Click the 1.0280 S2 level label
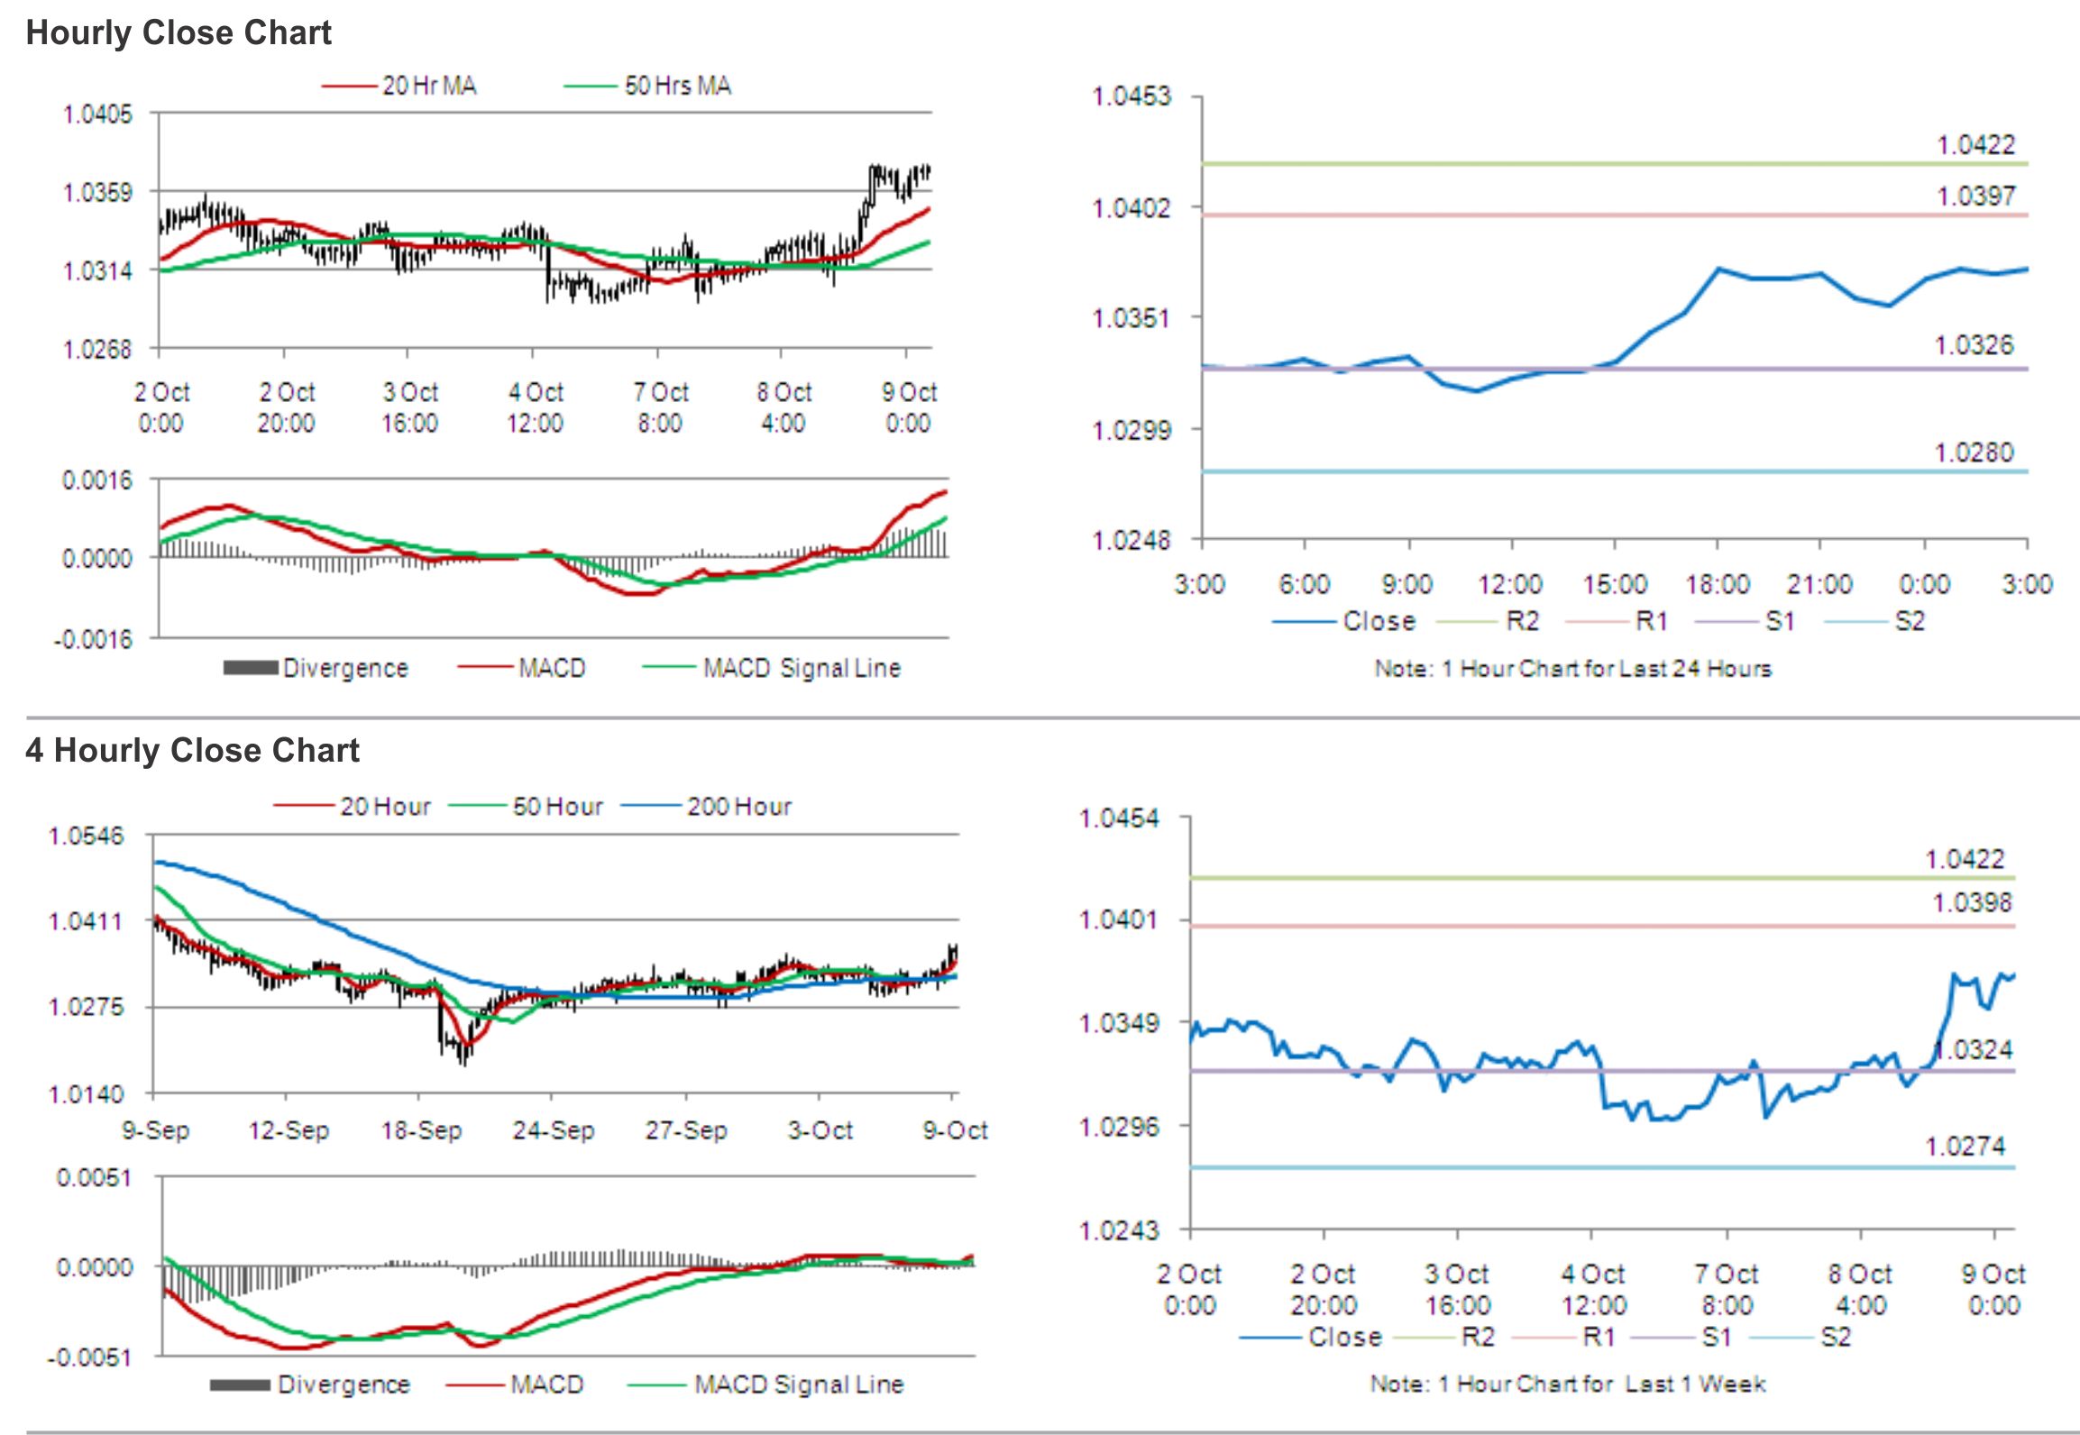 coord(1974,452)
